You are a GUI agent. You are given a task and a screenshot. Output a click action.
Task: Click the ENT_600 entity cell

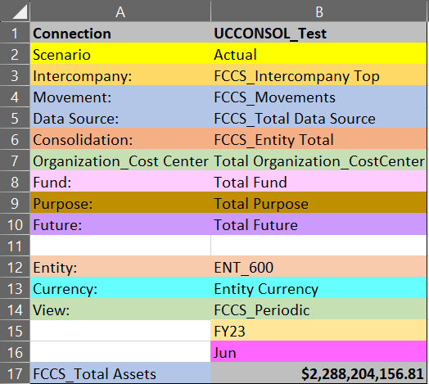(x=318, y=267)
